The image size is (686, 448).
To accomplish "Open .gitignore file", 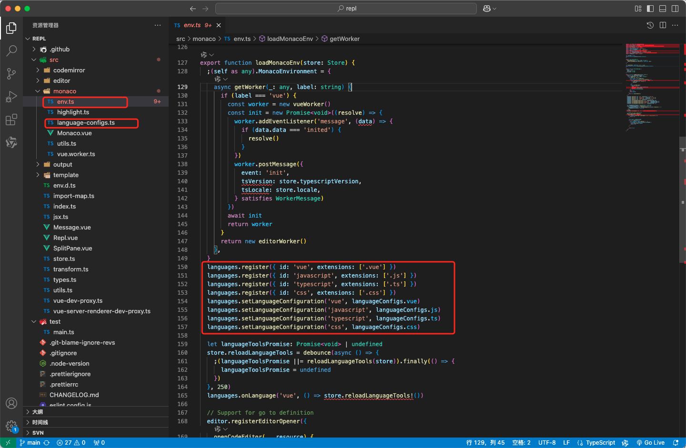I will pos(96,353).
